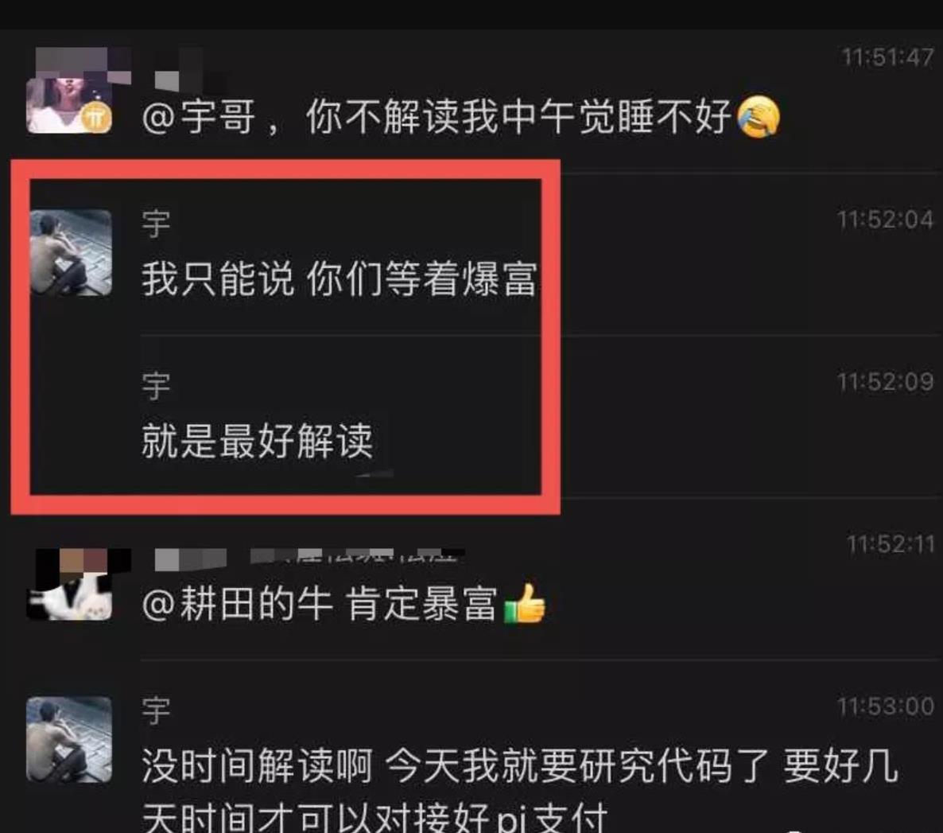Open 宇's avatar beside 没时间解读啊 message
Viewport: 943px width, 833px height.
pos(69,740)
